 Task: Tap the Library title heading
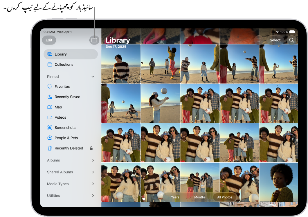point(118,40)
